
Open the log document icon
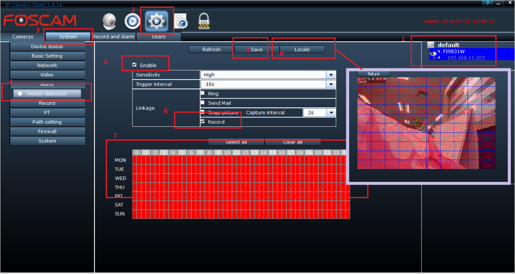[181, 21]
